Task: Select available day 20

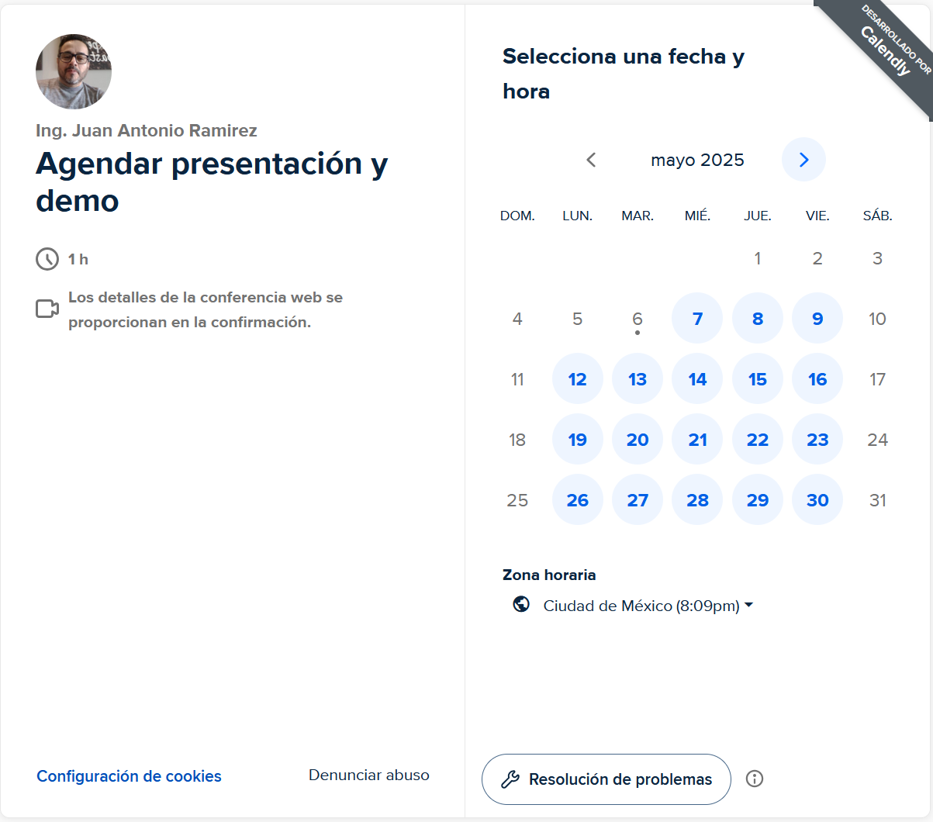Action: coord(638,440)
